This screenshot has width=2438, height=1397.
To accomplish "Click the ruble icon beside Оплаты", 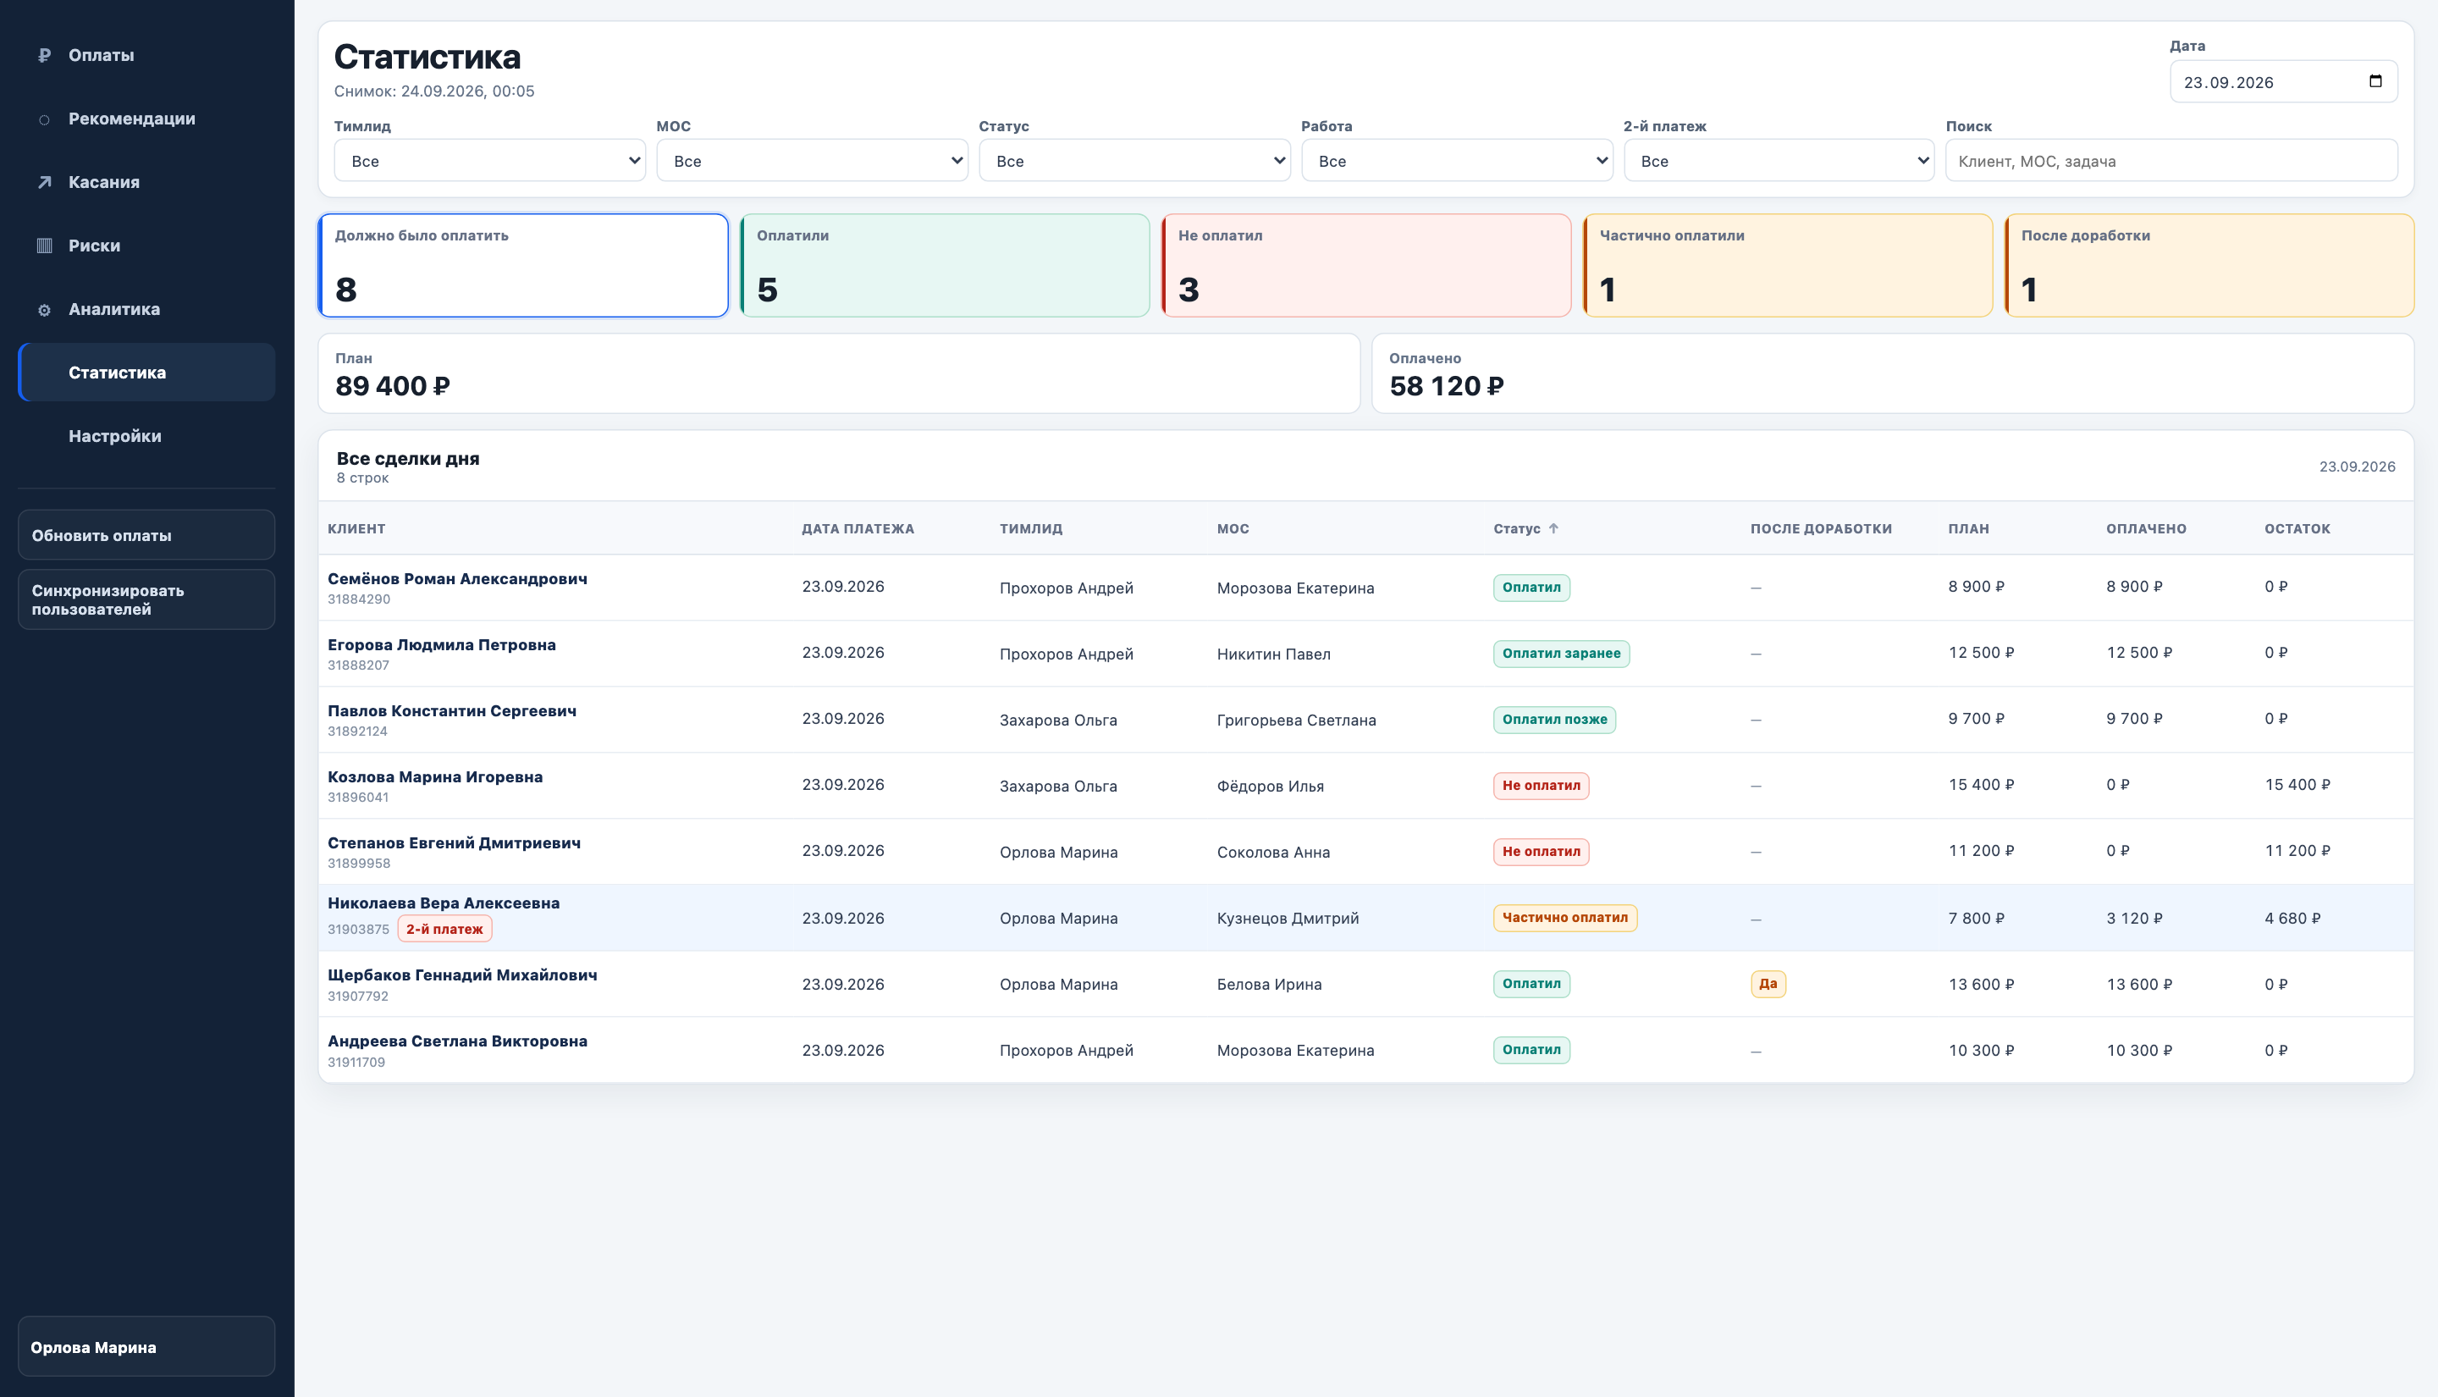I will (44, 56).
